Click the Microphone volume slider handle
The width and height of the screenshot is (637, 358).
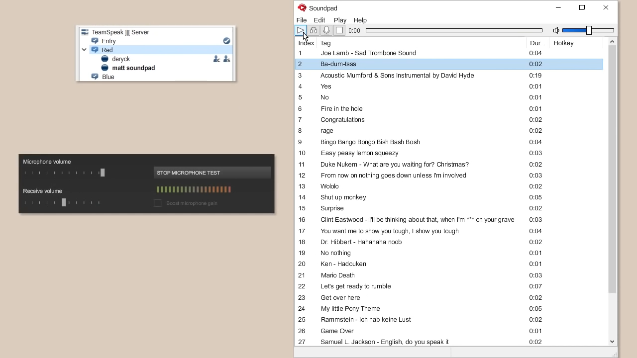(103, 173)
